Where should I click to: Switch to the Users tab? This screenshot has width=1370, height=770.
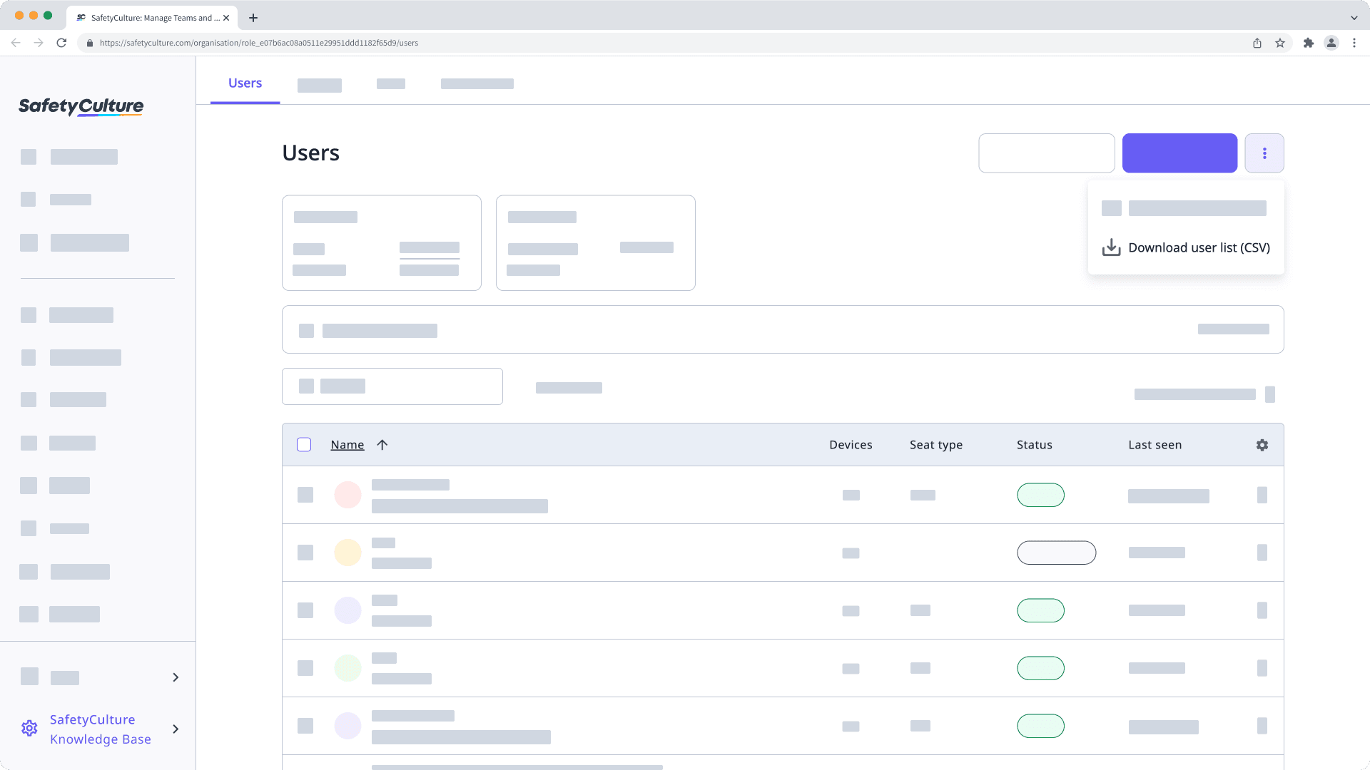click(x=245, y=83)
